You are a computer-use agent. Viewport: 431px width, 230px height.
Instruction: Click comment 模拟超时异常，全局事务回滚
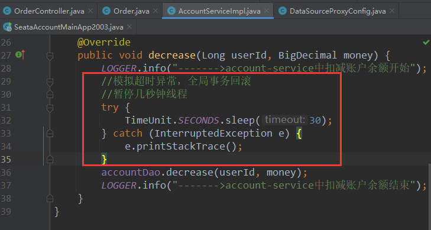(x=176, y=82)
